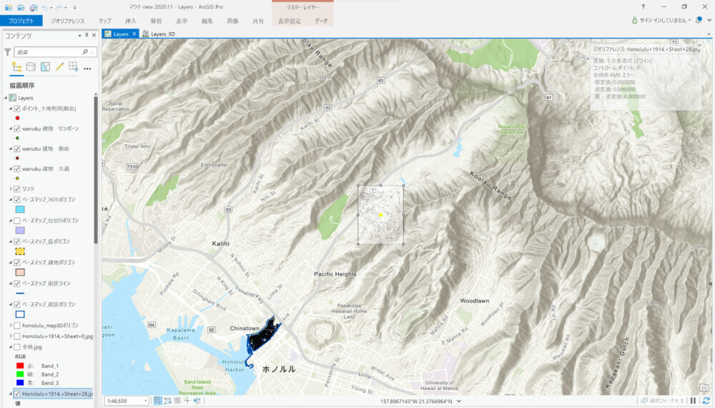Close the コンテンツ pane
The height and width of the screenshot is (408, 715).
(x=94, y=35)
